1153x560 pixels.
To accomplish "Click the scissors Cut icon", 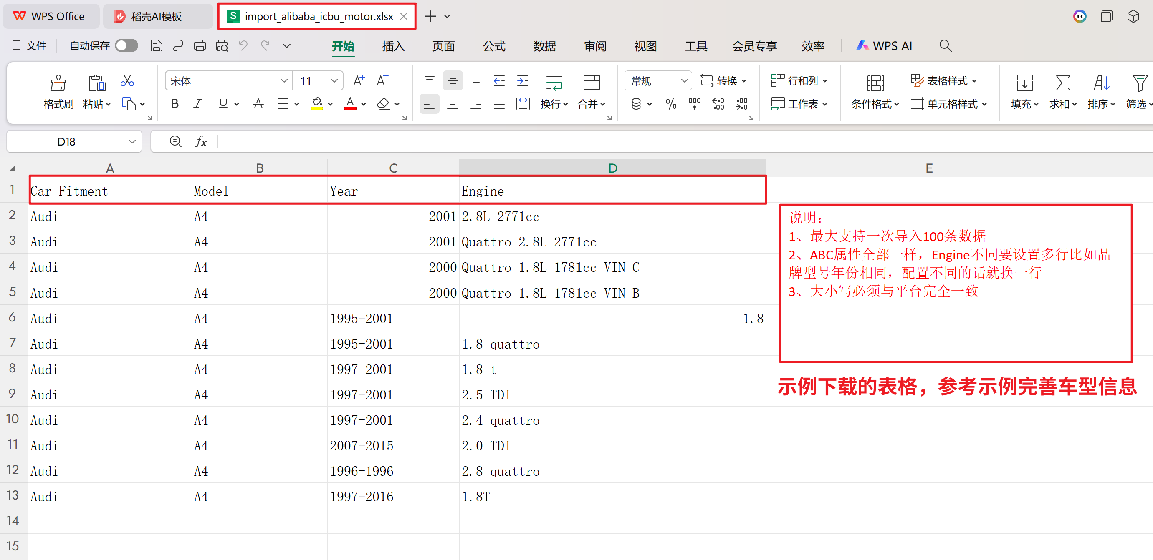I will 127,81.
